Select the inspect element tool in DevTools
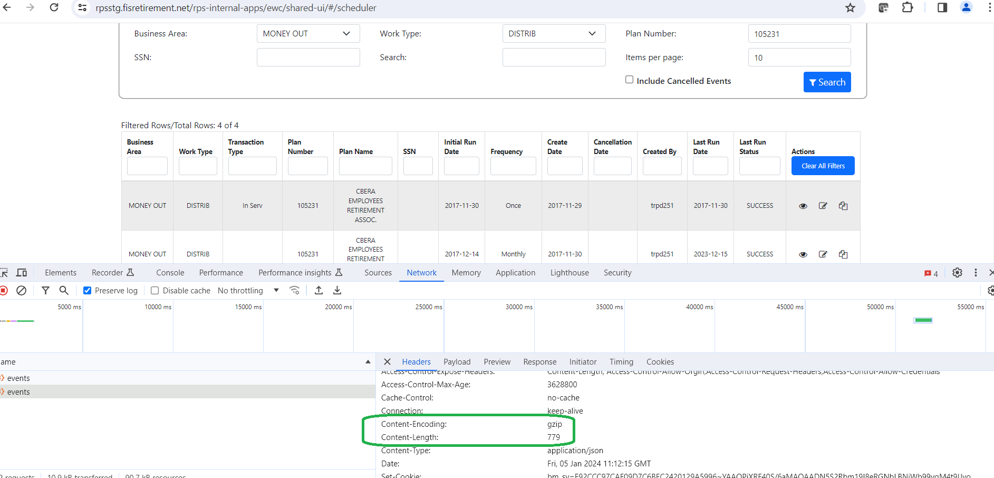The width and height of the screenshot is (994, 478). pos(4,272)
